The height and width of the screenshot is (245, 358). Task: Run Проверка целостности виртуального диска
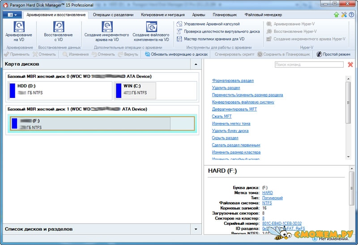click(x=218, y=31)
